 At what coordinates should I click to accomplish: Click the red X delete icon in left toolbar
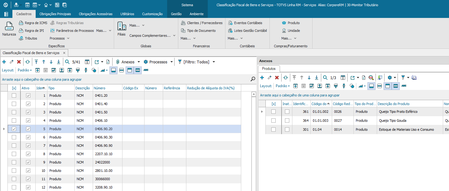coord(19,62)
